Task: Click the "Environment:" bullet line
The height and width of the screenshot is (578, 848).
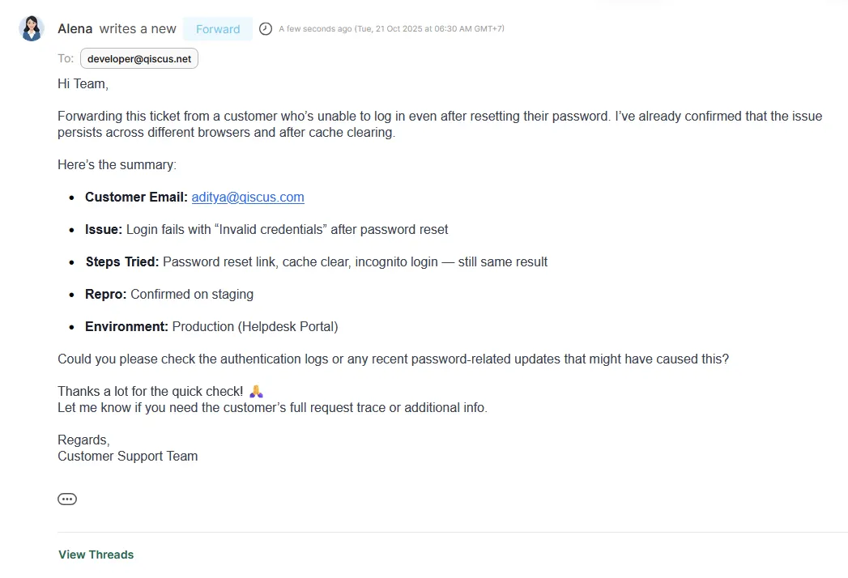Action: 211,326
